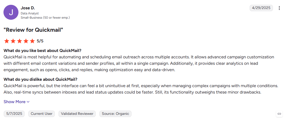This screenshot has height=121, width=286.
Task: Click the 5/5 rating score text
Action: [40, 41]
